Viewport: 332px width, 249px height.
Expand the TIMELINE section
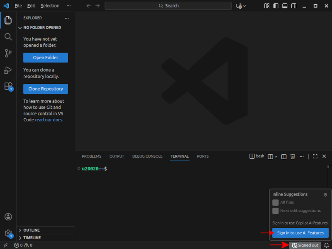coord(32,238)
